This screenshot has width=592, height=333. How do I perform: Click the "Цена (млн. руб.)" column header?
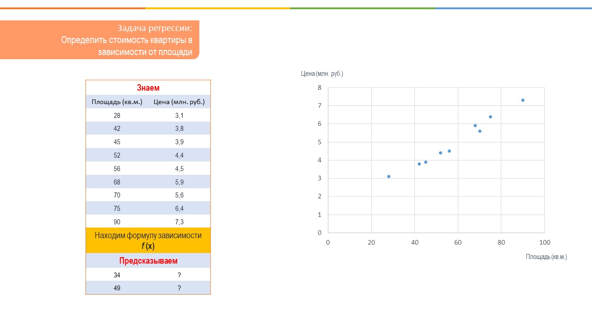pos(179,102)
